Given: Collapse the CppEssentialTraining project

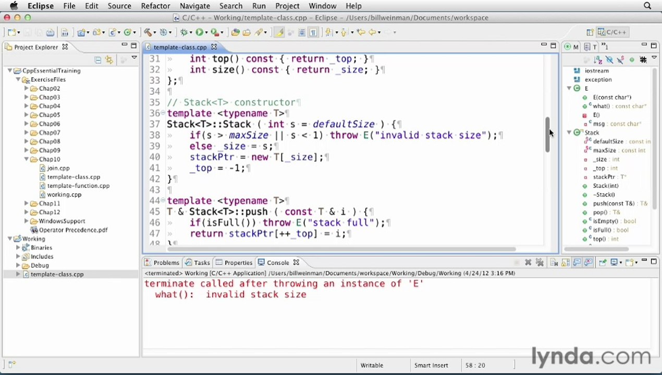Looking at the screenshot, I should coord(10,71).
